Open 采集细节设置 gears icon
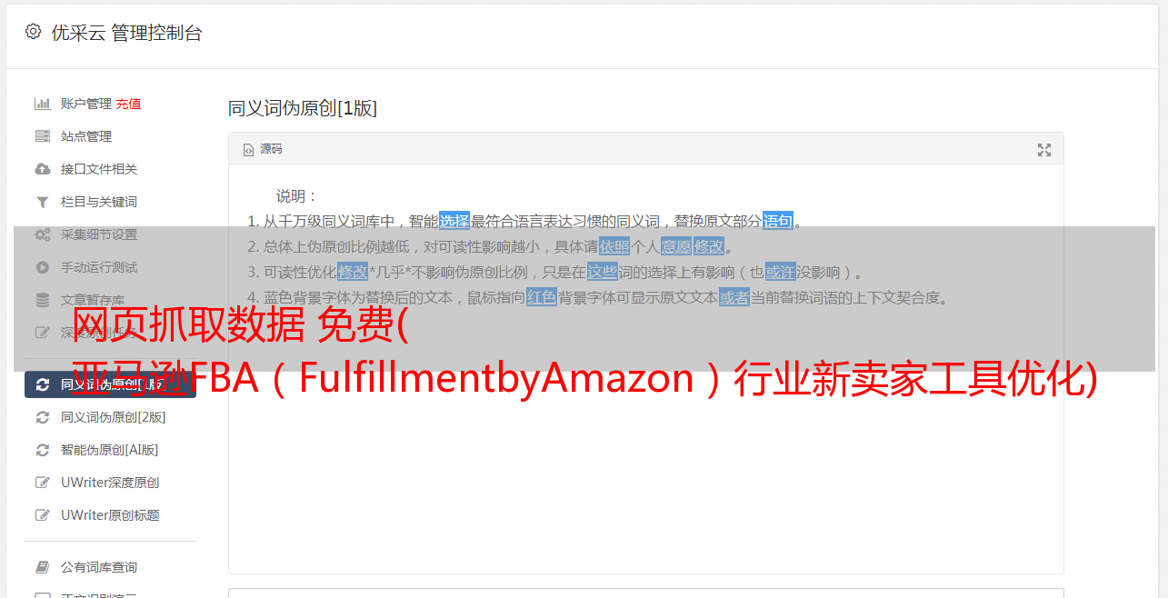Viewport: 1168px width, 598px height. [x=42, y=234]
